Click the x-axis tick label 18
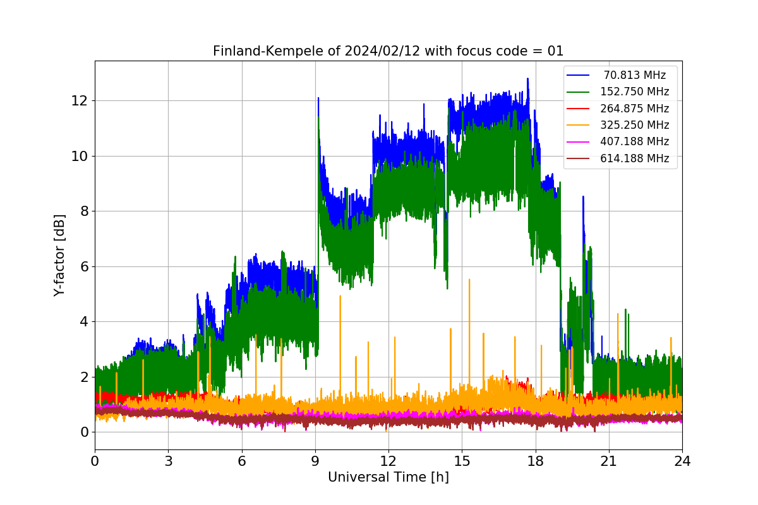 pos(536,461)
